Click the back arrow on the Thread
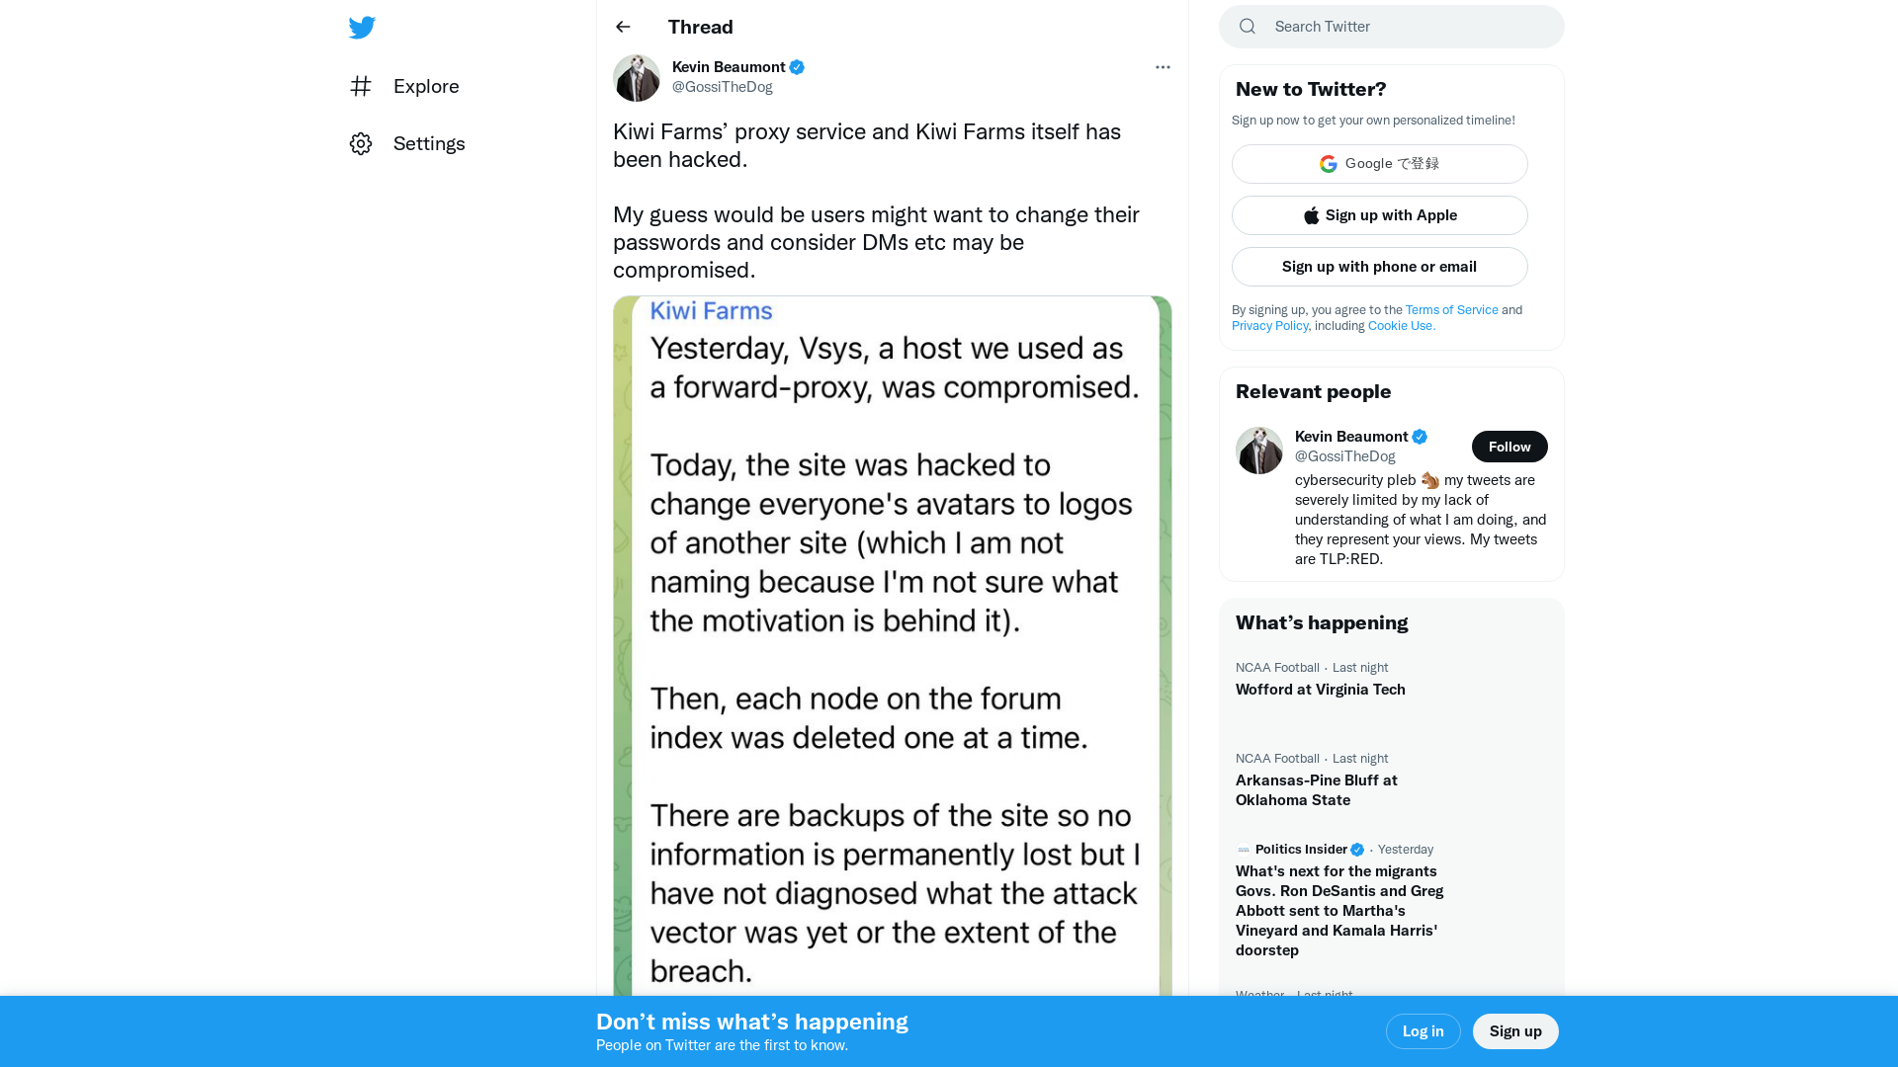Screen dimensions: 1898x1067 (622, 27)
